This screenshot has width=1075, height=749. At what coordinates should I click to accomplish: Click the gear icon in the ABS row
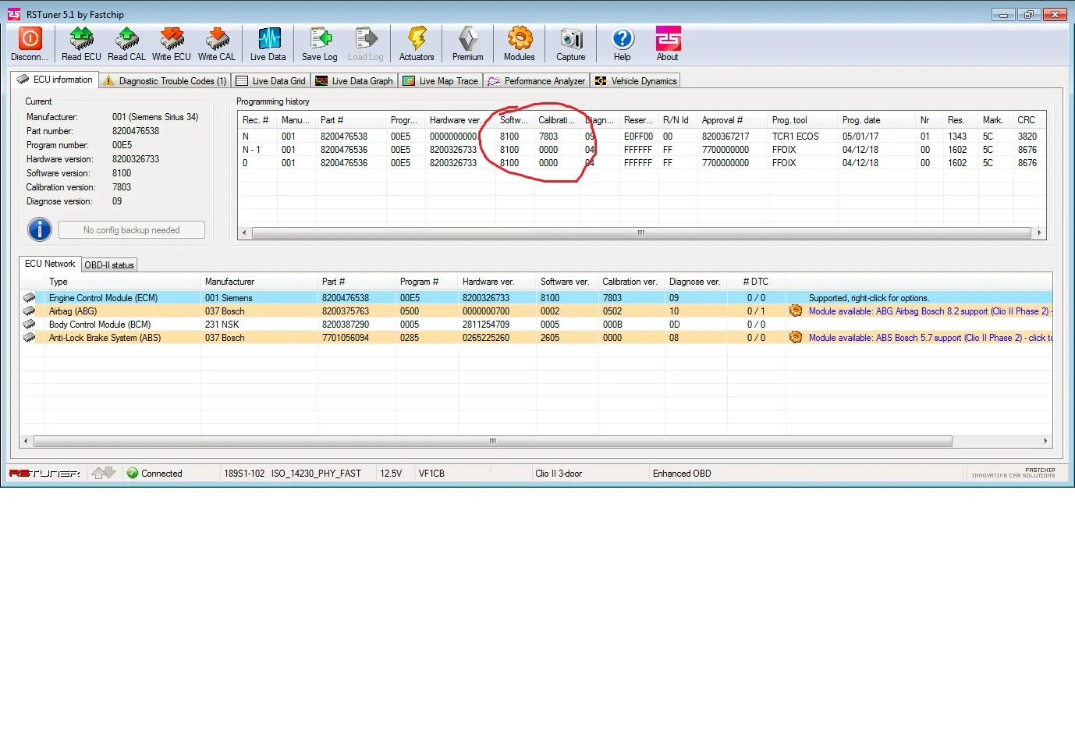(x=796, y=338)
